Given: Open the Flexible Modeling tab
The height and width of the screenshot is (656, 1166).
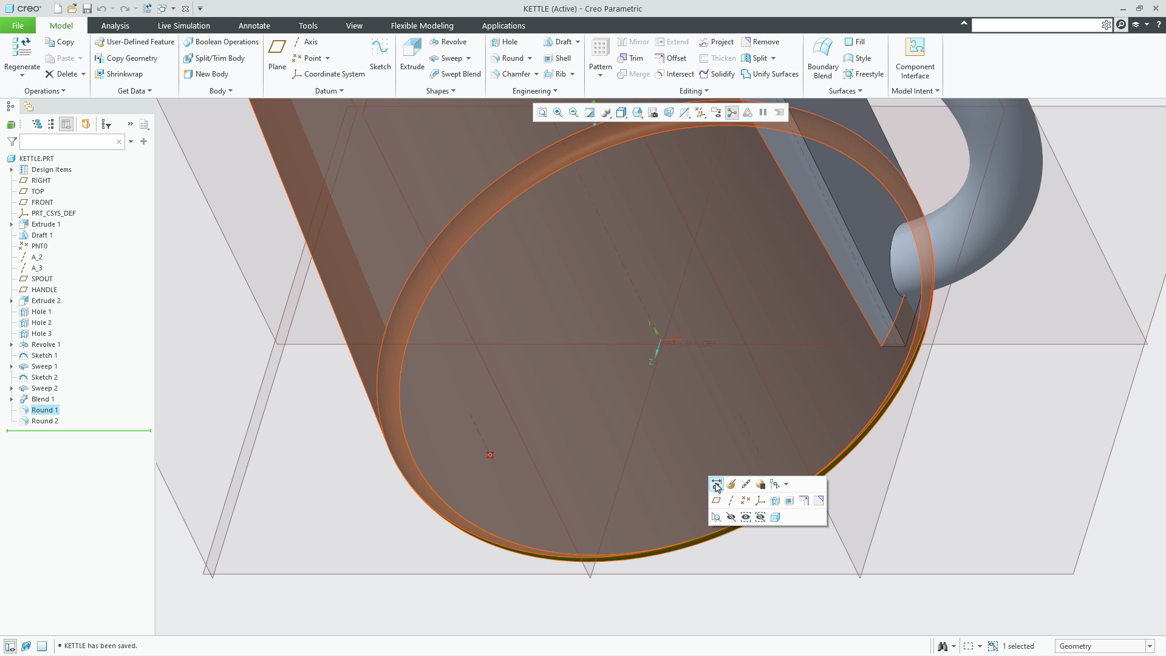Looking at the screenshot, I should pos(422,26).
